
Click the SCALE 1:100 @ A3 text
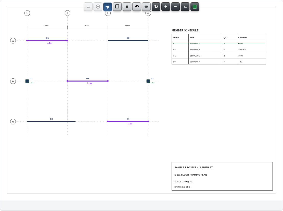[x=183, y=182]
